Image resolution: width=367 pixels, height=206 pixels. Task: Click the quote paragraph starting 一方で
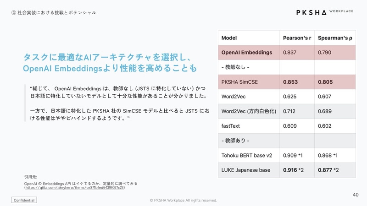[x=120, y=114]
